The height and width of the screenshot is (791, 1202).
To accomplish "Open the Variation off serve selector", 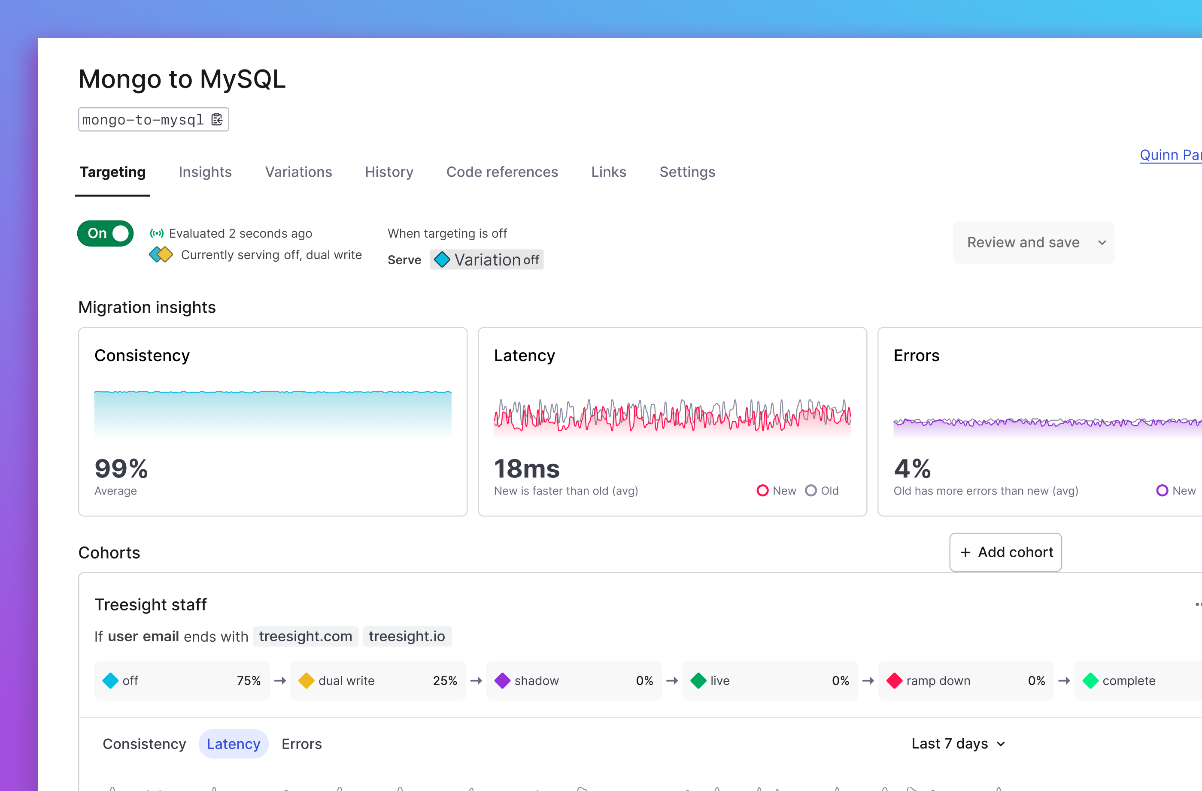I will (x=486, y=260).
